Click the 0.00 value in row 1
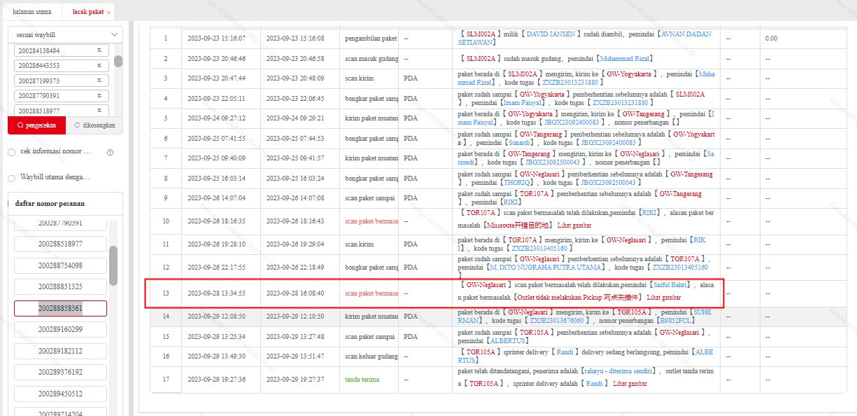The width and height of the screenshot is (857, 416). pyautogui.click(x=772, y=39)
